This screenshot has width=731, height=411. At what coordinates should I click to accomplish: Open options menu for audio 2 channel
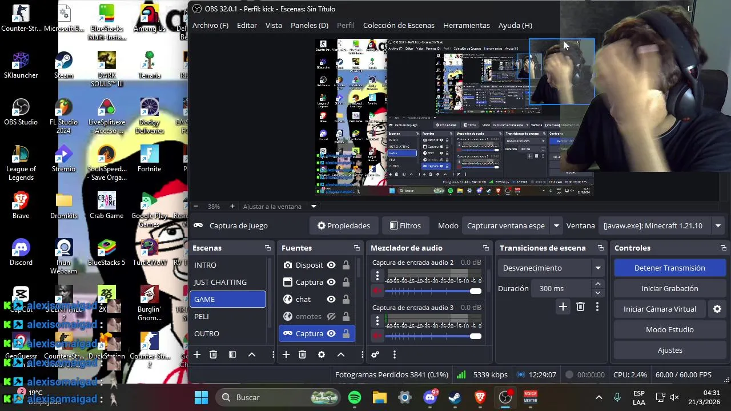click(377, 276)
